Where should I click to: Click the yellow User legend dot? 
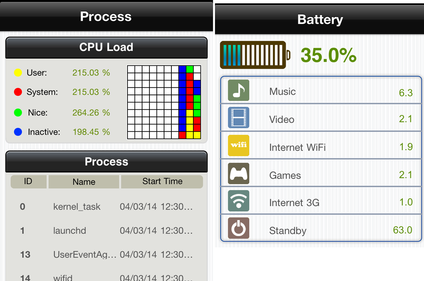pos(18,73)
